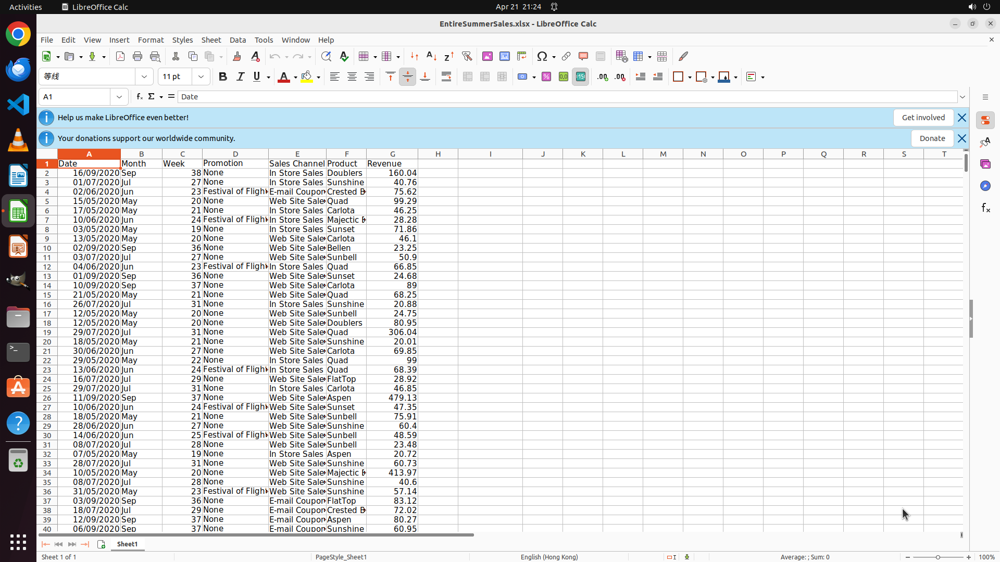Toggle Wrap Text button
This screenshot has width=1000, height=562.
pyautogui.click(x=446, y=77)
